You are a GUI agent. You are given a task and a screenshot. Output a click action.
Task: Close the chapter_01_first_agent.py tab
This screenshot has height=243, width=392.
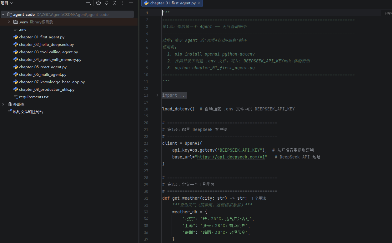coord(199,3)
